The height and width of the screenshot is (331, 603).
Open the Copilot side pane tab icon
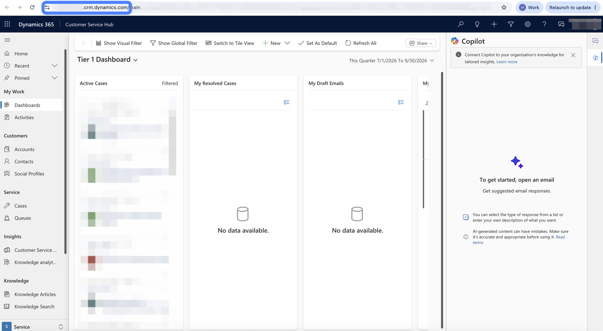tap(595, 58)
